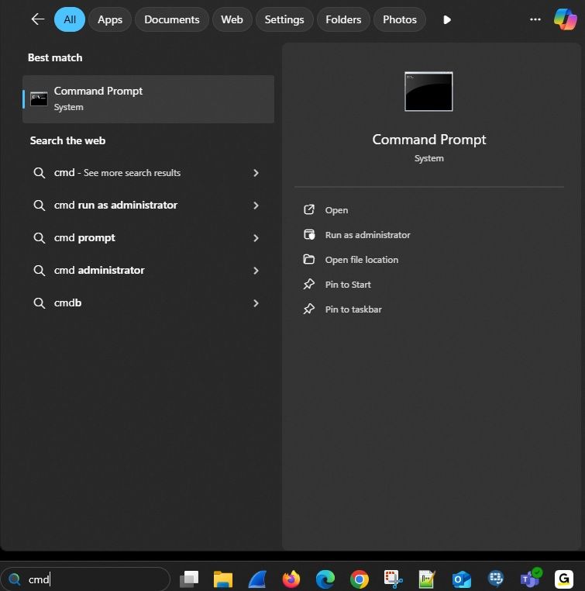Switch to the Settings filter
Image resolution: width=585 pixels, height=591 pixels.
[x=284, y=19]
